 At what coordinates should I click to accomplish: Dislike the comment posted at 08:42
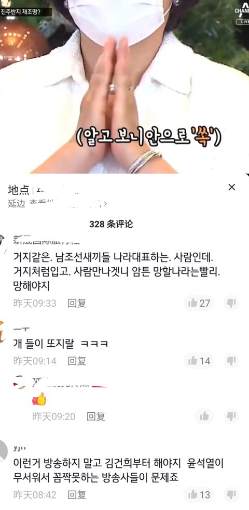[x=231, y=495]
